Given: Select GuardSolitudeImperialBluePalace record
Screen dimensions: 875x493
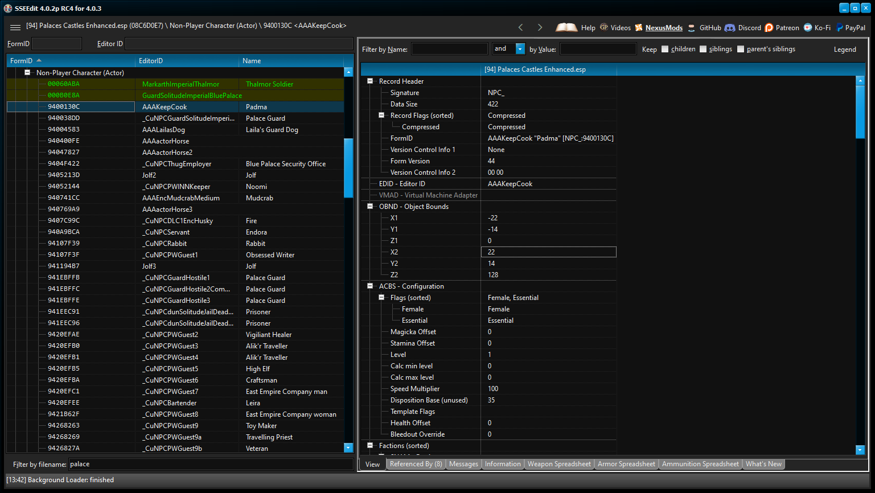Looking at the screenshot, I should click(175, 96).
